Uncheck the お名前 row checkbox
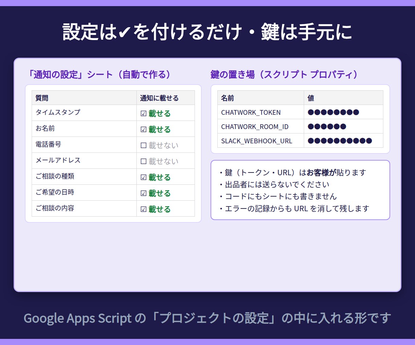This screenshot has width=415, height=345. (x=144, y=129)
